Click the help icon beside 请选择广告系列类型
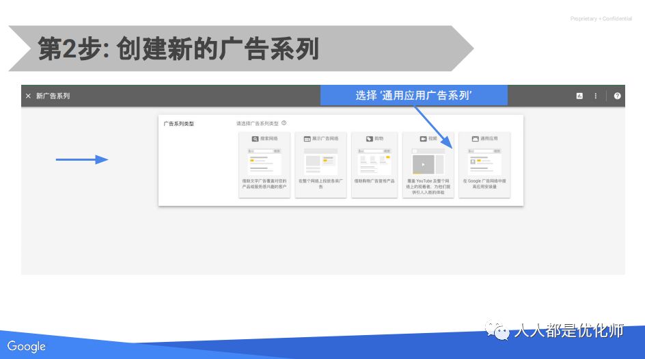 [x=284, y=123]
